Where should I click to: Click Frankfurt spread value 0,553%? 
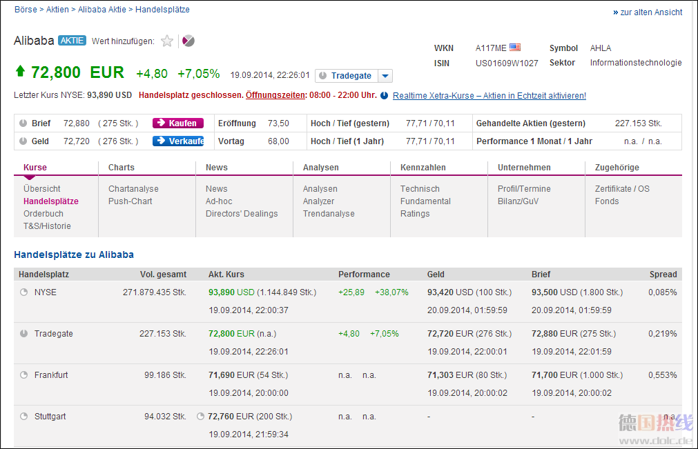(x=662, y=375)
